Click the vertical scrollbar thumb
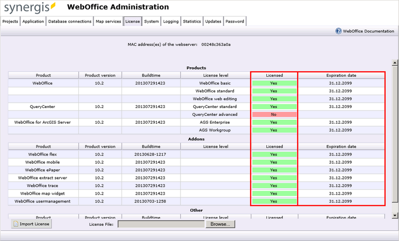 (x=395, y=134)
